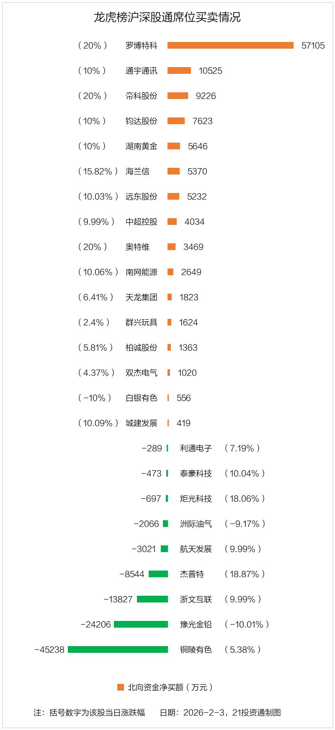This screenshot has width=335, height=730.
Task: Click the date note 2026-2-3 in the footer
Action: [204, 712]
